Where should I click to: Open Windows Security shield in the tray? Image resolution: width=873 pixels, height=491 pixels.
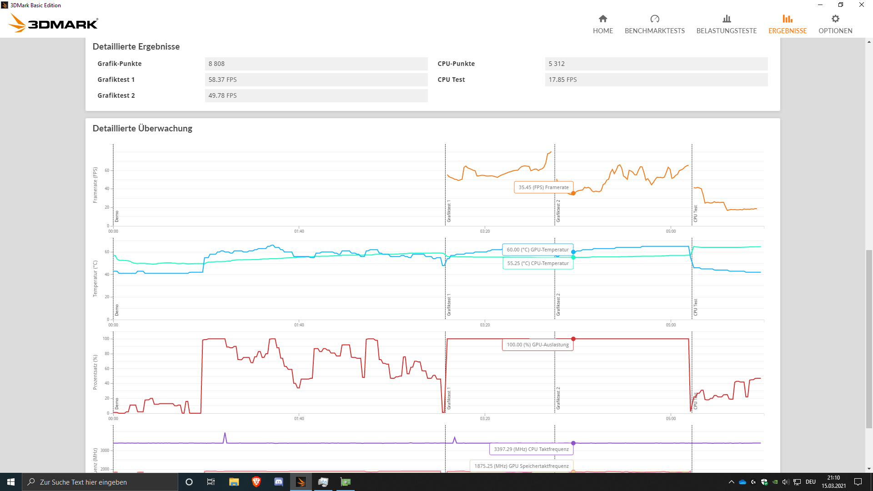click(x=764, y=482)
